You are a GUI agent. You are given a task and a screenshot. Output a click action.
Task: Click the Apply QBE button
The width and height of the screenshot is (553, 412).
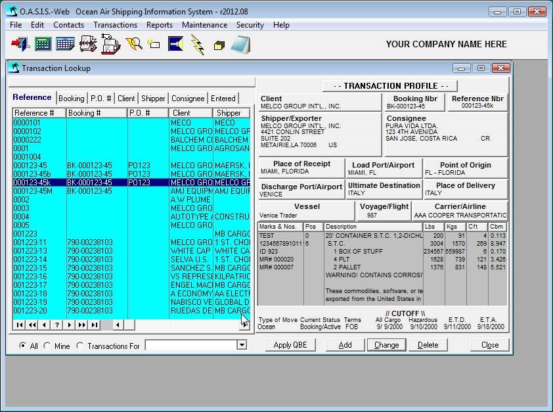290,345
